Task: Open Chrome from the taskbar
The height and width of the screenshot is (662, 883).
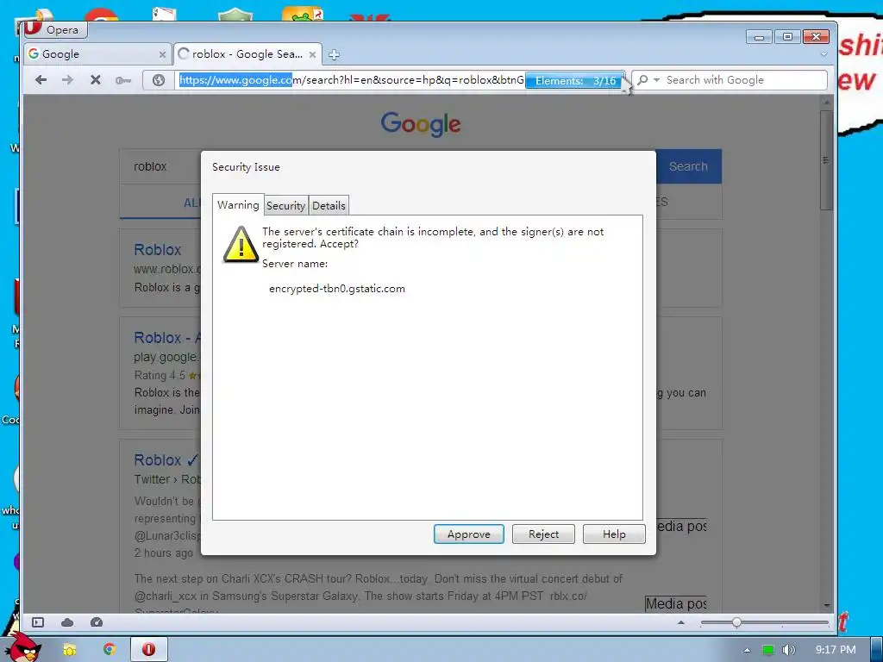Action: [110, 650]
